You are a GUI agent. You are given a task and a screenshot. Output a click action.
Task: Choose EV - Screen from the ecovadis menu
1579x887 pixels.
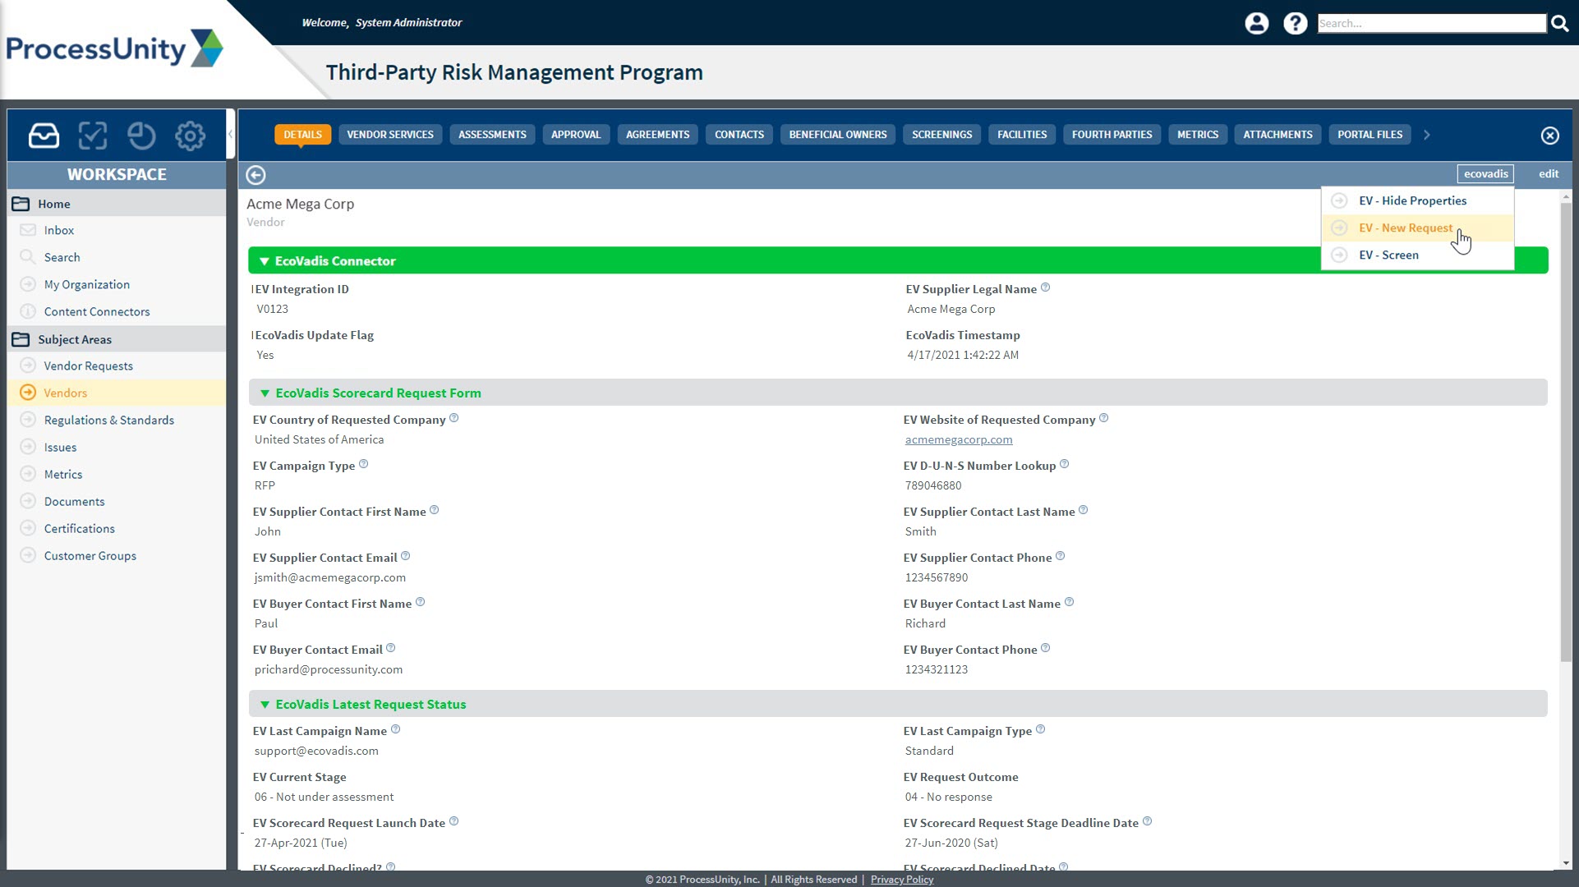pos(1388,255)
